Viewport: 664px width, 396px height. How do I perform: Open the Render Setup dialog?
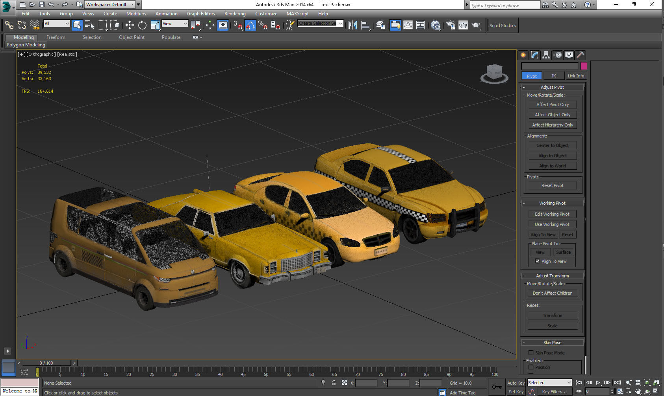click(451, 25)
